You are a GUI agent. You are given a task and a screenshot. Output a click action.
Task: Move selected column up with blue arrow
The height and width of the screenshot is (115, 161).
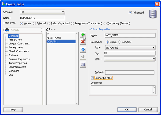pyautogui.click(x=83, y=50)
